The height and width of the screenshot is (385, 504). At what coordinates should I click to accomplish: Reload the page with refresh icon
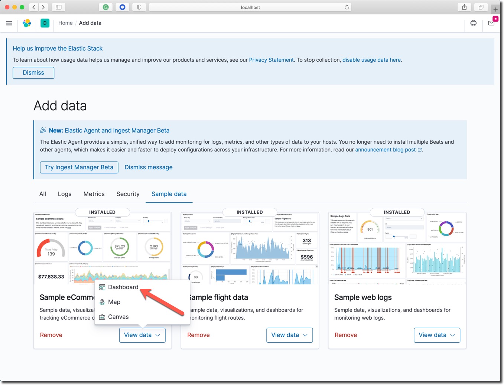(x=347, y=7)
